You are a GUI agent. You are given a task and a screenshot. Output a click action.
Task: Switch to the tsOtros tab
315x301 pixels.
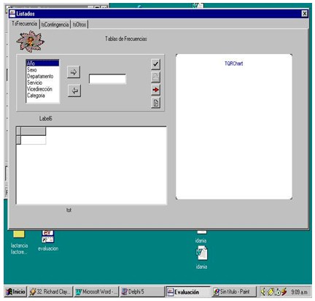(x=79, y=25)
